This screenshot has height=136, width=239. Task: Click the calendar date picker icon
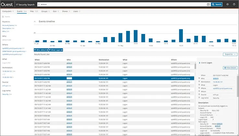[208, 5]
